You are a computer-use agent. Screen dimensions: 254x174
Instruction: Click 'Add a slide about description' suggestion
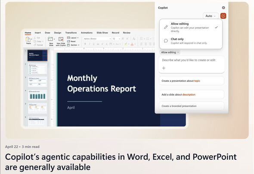coord(192,95)
